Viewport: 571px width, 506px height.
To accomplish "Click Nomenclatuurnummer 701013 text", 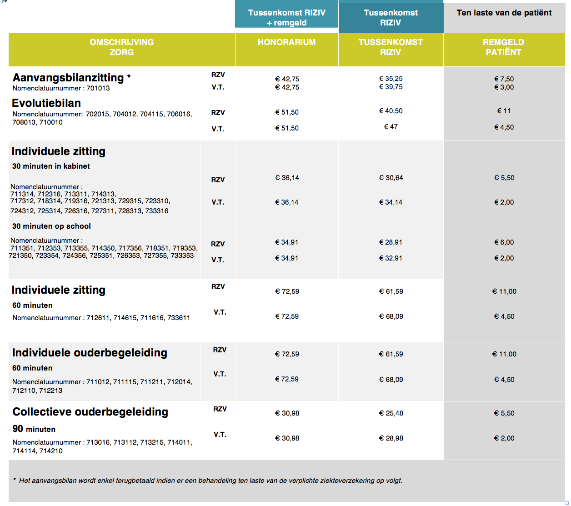I will click(x=61, y=88).
